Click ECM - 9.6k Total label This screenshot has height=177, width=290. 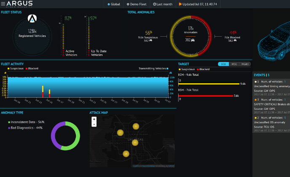coord(188,75)
